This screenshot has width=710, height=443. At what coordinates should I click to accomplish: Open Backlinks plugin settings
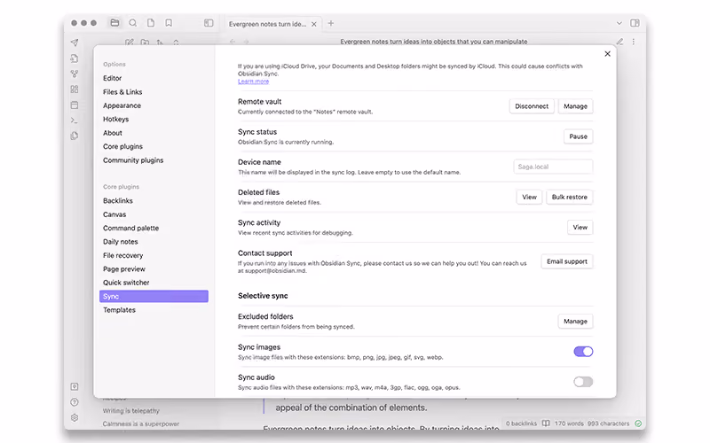coord(154,201)
